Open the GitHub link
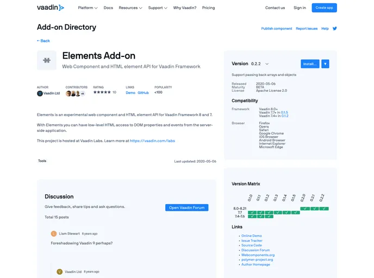 tap(143, 93)
